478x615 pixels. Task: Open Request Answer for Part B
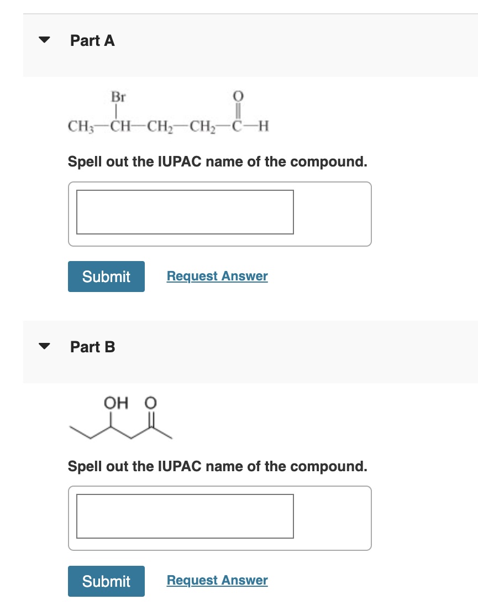[x=217, y=580]
